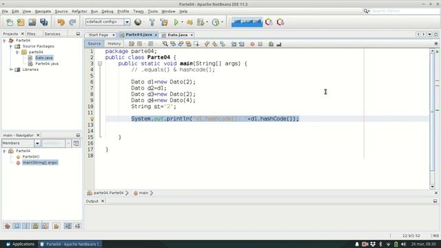Click the Source view button
This screenshot has height=248, width=441.
[94, 43]
